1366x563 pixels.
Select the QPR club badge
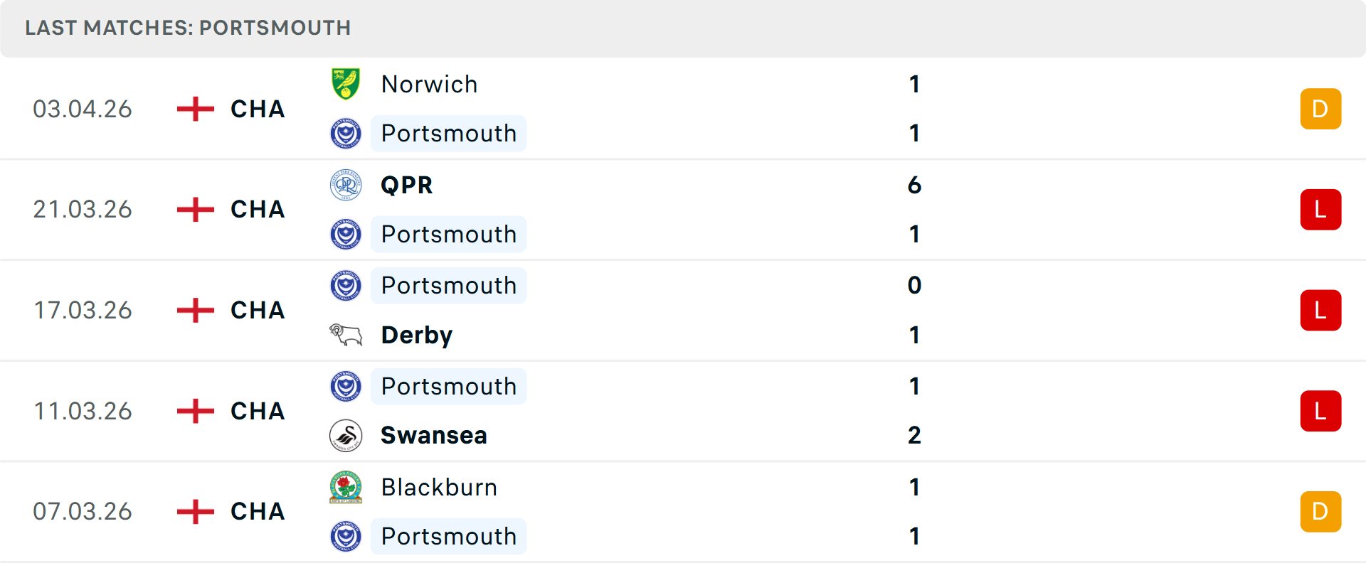(x=346, y=184)
